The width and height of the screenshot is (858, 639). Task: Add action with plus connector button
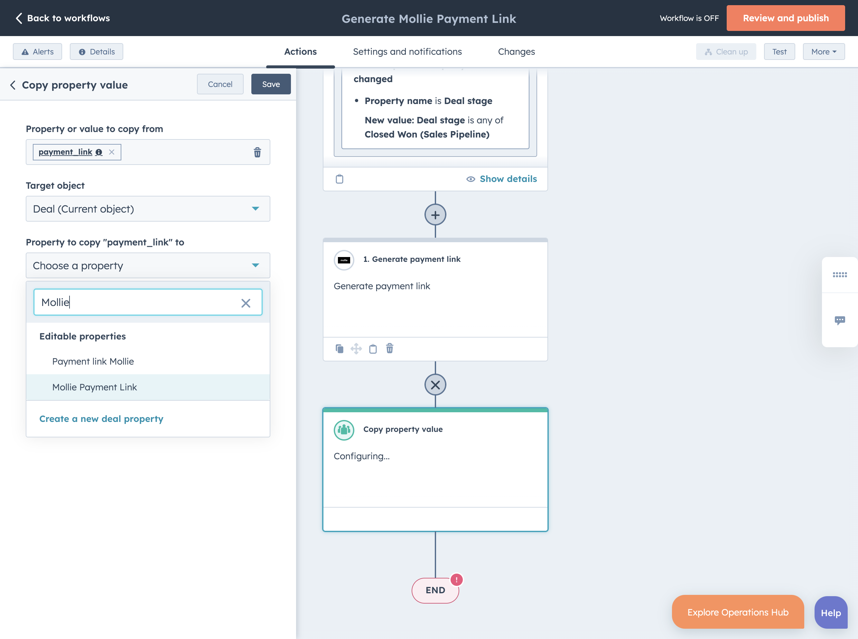(x=435, y=215)
